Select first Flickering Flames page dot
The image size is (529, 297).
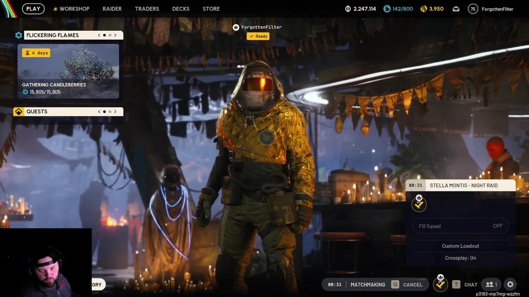point(104,35)
